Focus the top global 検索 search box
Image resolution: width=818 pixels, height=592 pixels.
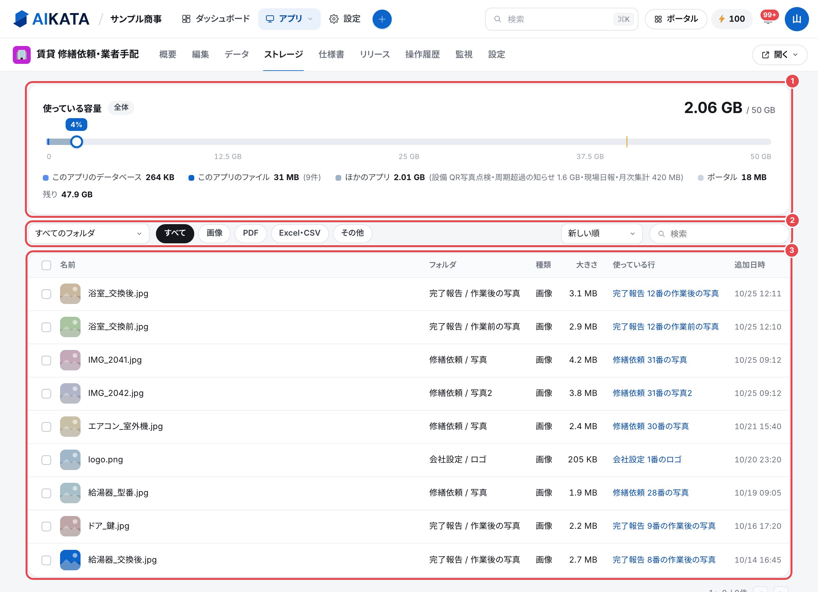tap(561, 19)
